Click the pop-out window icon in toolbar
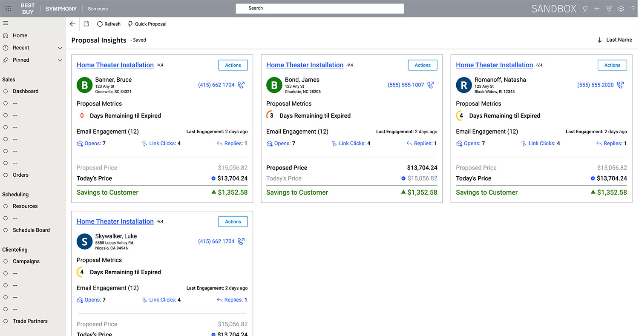Image resolution: width=639 pixels, height=336 pixels. pos(86,24)
